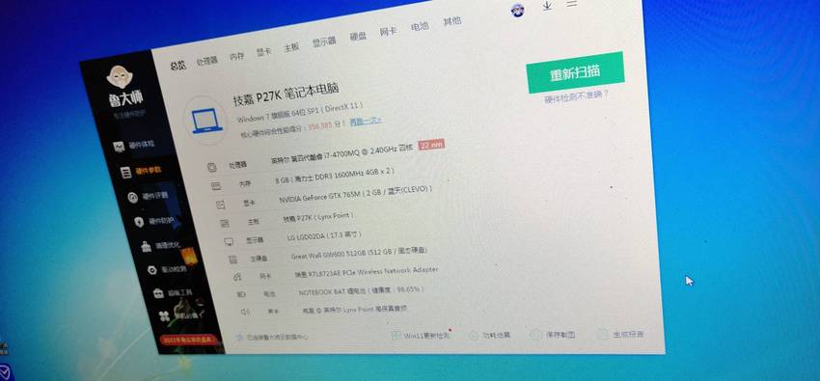Click the 再测一次 link beside the score
The width and height of the screenshot is (820, 381).
[x=366, y=122]
